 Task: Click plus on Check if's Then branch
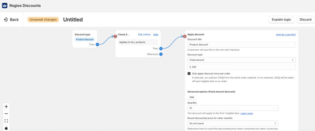click(x=161, y=48)
